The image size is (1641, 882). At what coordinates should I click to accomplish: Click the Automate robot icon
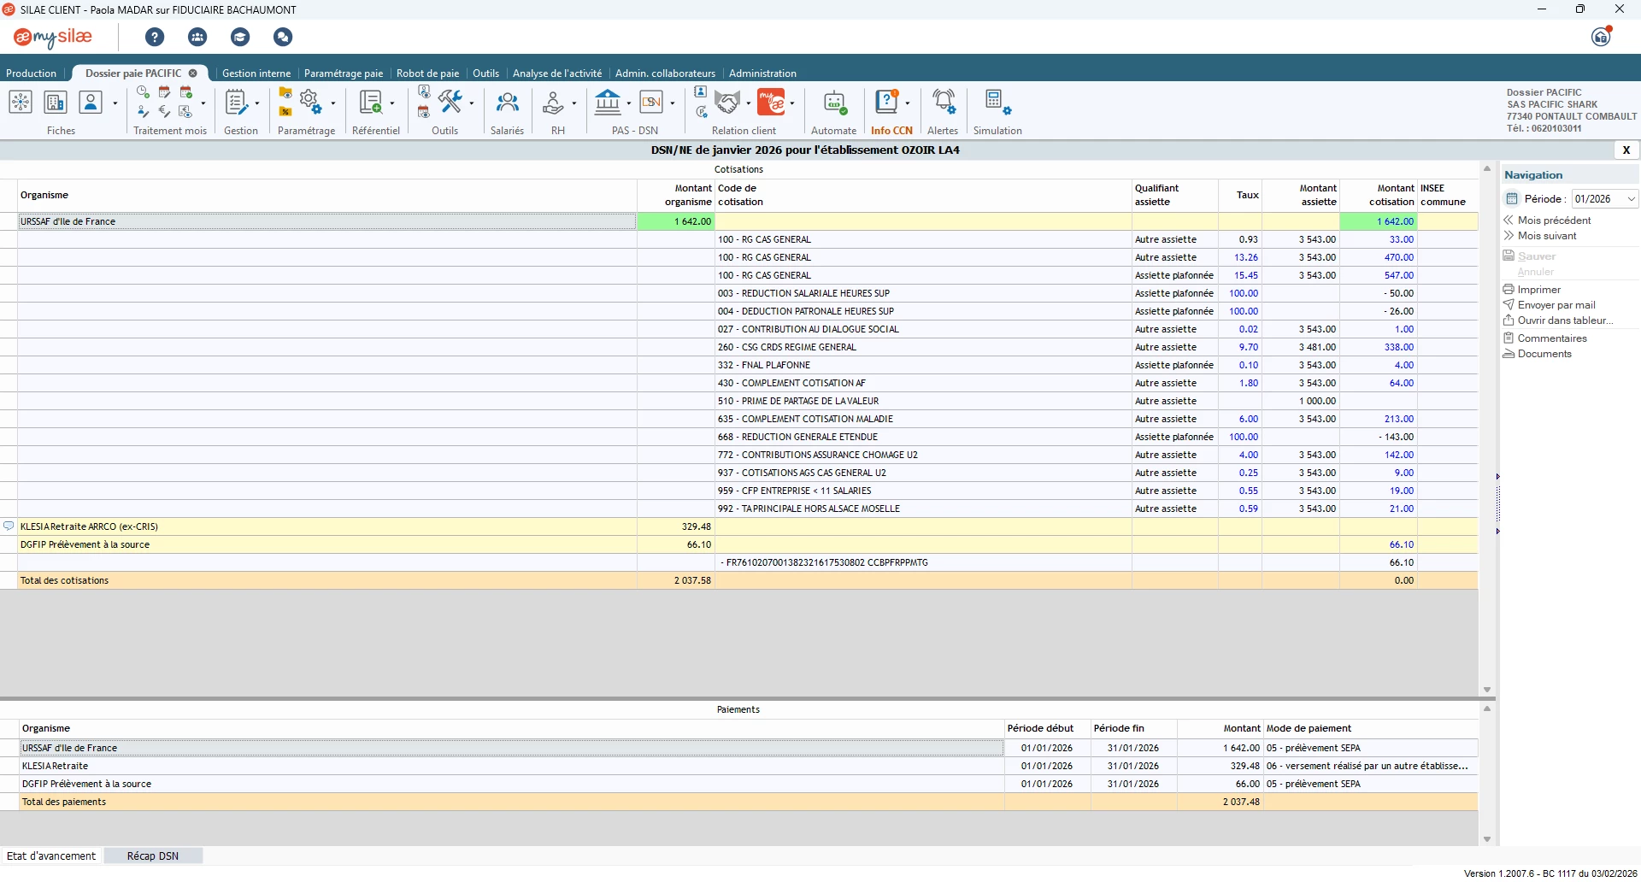pos(833,104)
